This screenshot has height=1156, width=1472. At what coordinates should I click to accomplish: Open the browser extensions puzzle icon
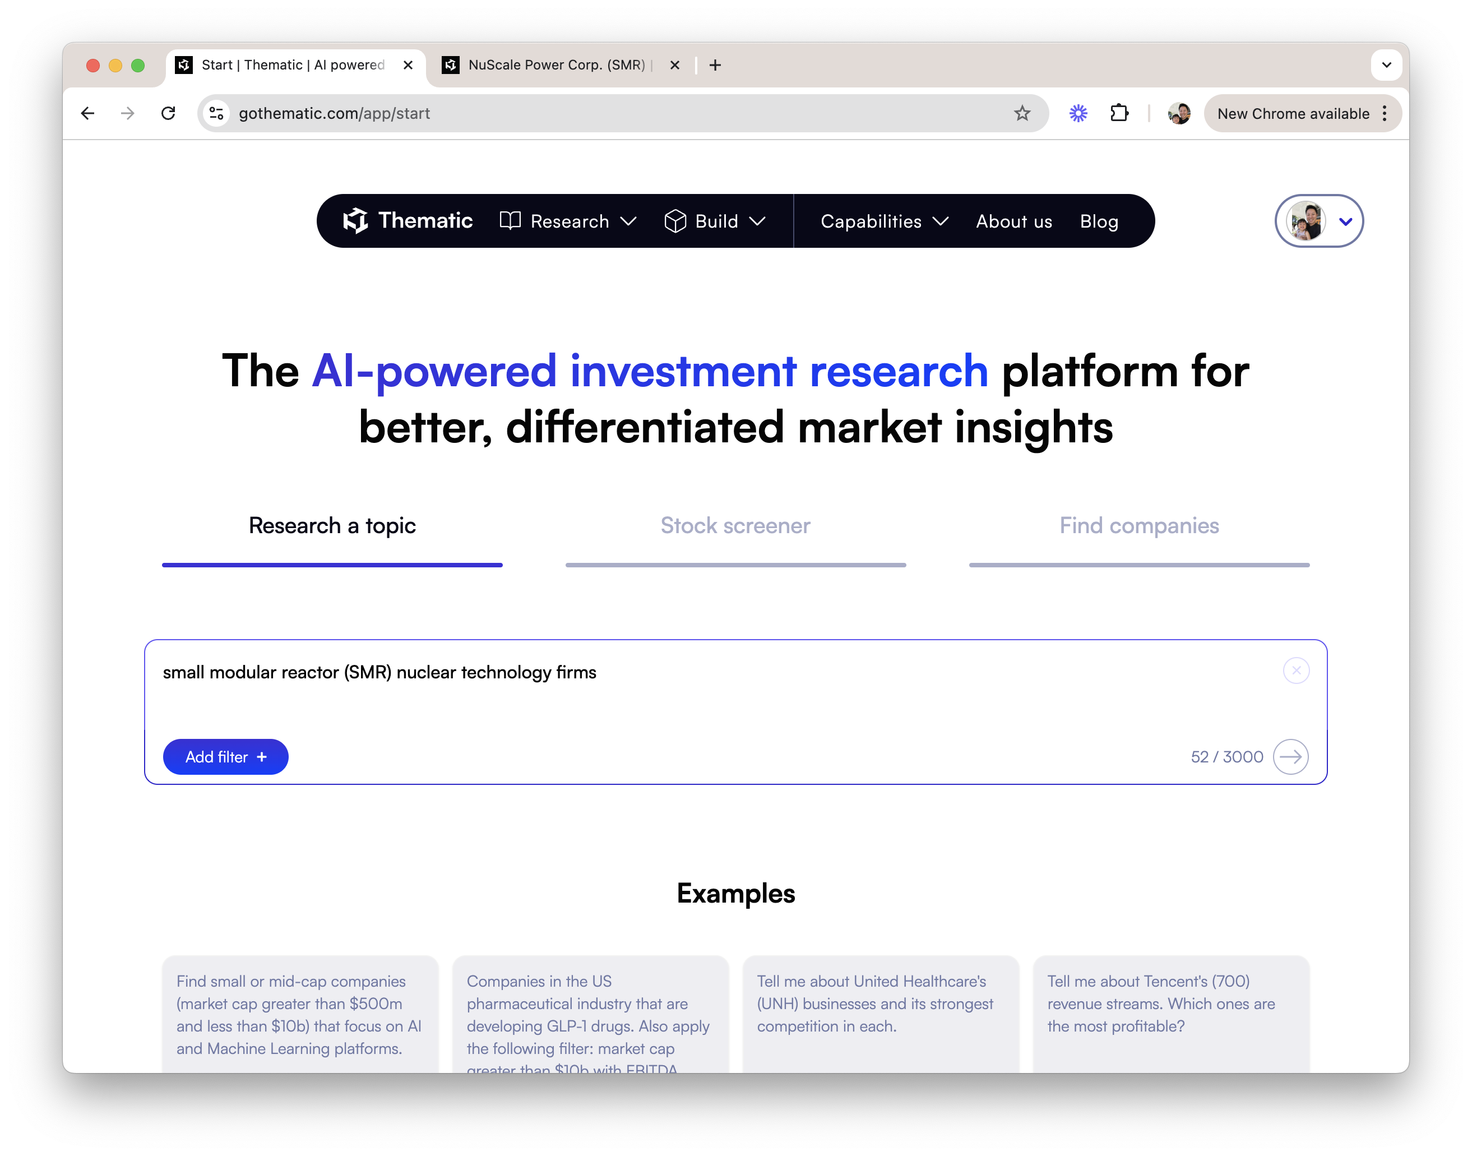pyautogui.click(x=1119, y=113)
